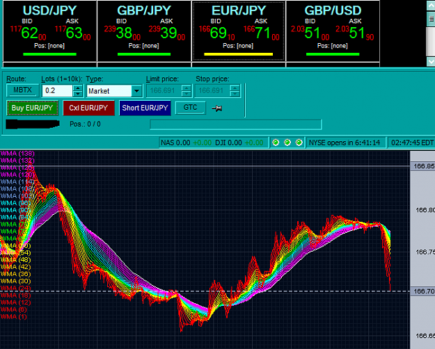The height and width of the screenshot is (349, 435).
Task: Click the Stop price field
Action: click(213, 90)
